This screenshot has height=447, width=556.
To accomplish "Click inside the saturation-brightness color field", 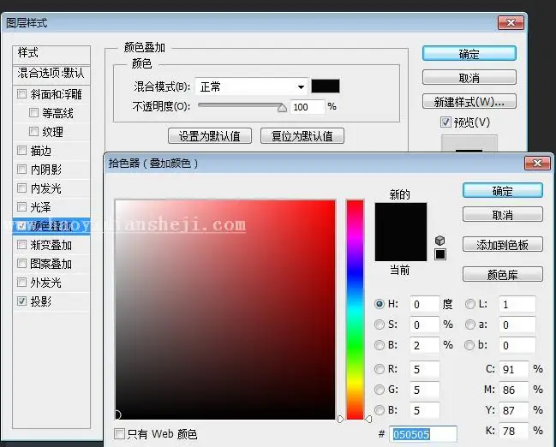I will [x=225, y=309].
